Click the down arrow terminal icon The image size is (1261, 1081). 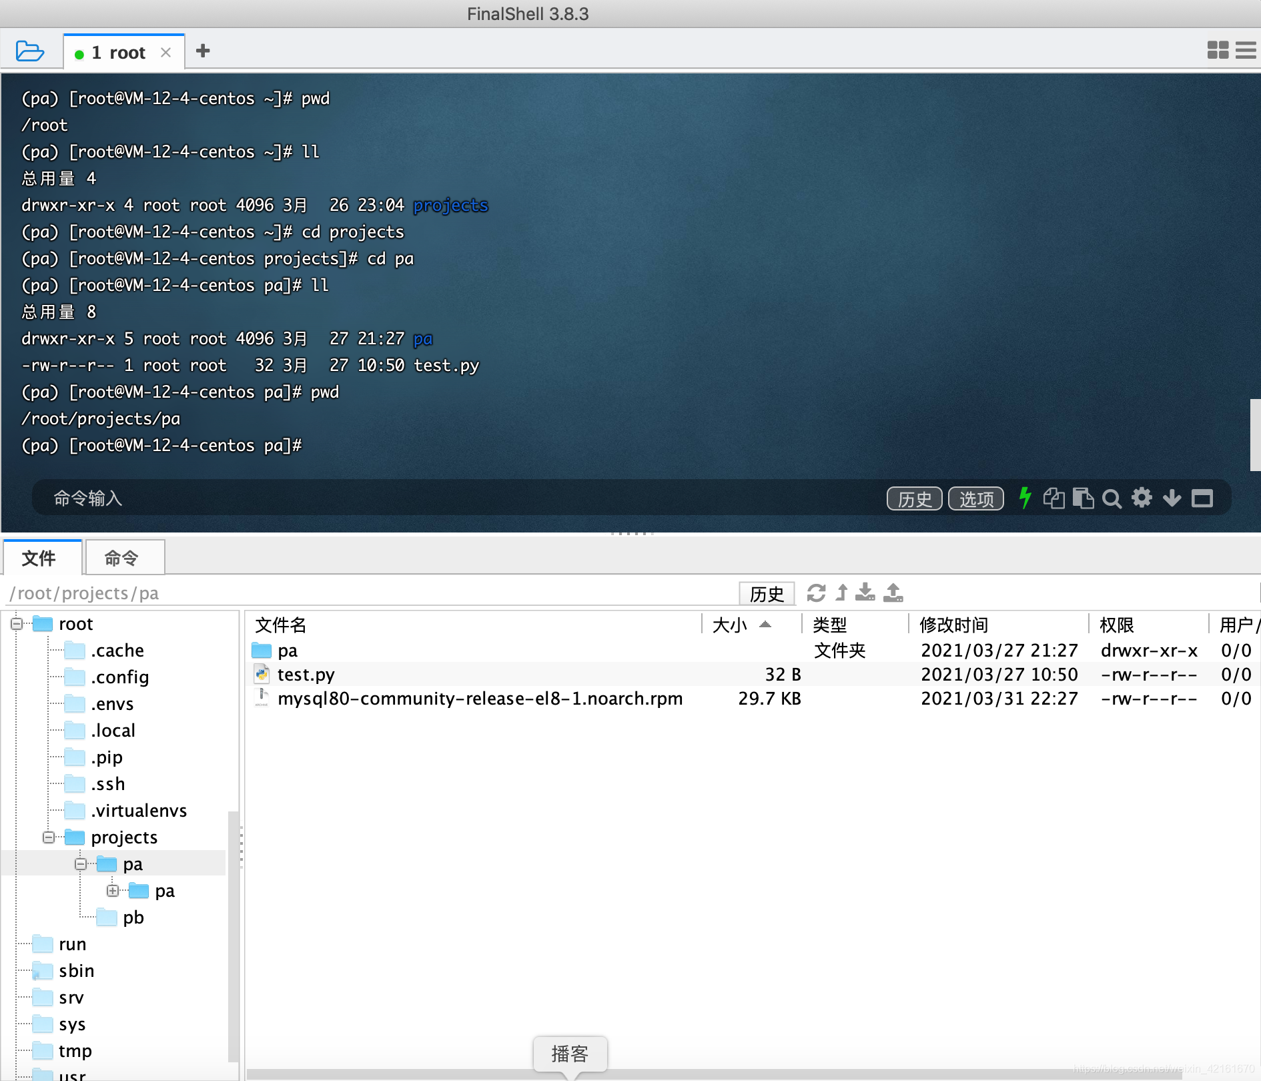(x=1172, y=498)
